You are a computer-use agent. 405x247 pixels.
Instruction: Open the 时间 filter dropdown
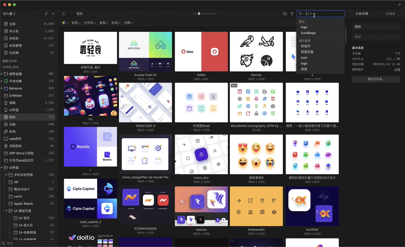point(116,23)
